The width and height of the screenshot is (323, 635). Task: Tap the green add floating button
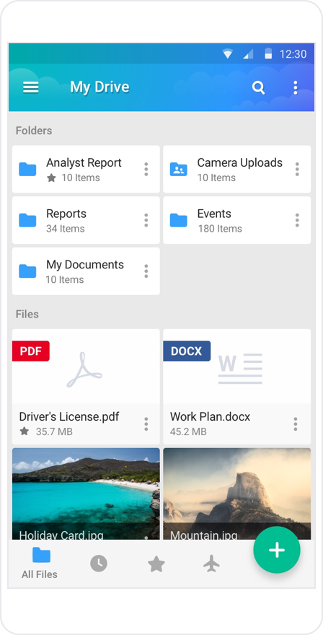[277, 550]
